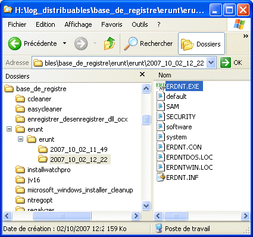Close the Dossiers pane with X
The height and width of the screenshot is (237, 253).
click(142, 74)
